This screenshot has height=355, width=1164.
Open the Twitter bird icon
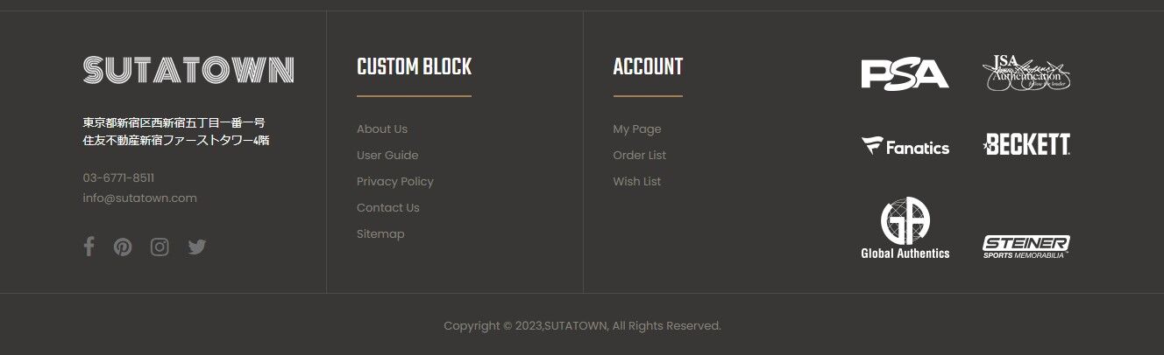point(197,247)
